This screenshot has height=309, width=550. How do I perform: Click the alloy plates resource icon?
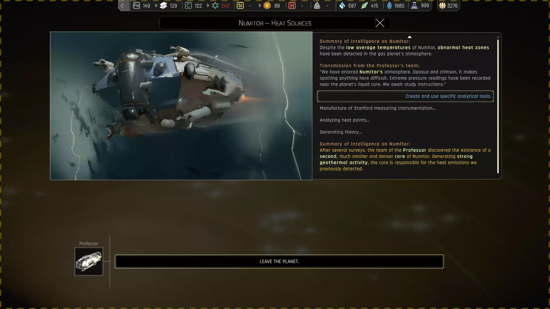[163, 5]
